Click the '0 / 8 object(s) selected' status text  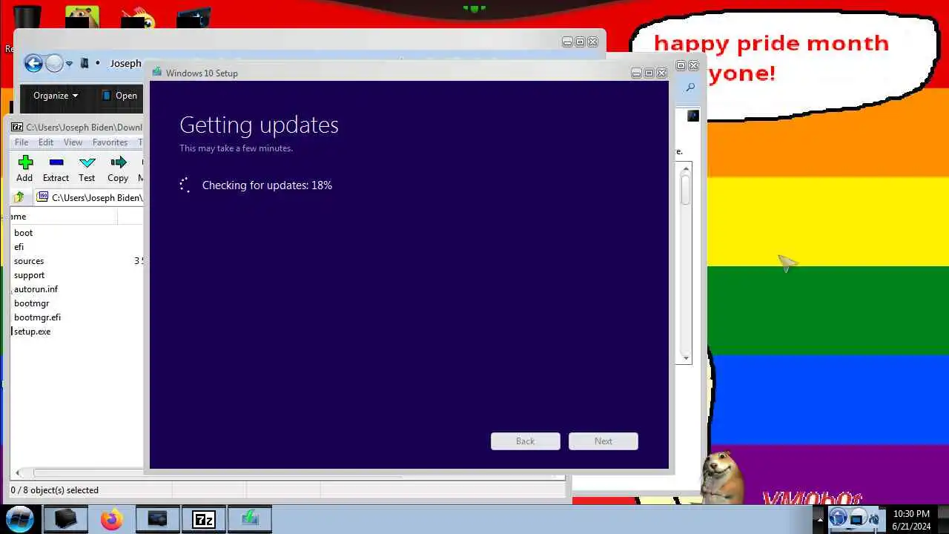click(x=55, y=490)
